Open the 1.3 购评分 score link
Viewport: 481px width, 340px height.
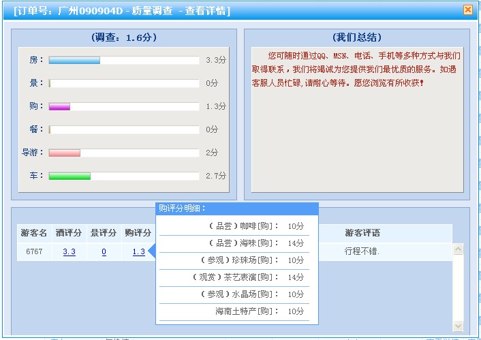click(138, 252)
